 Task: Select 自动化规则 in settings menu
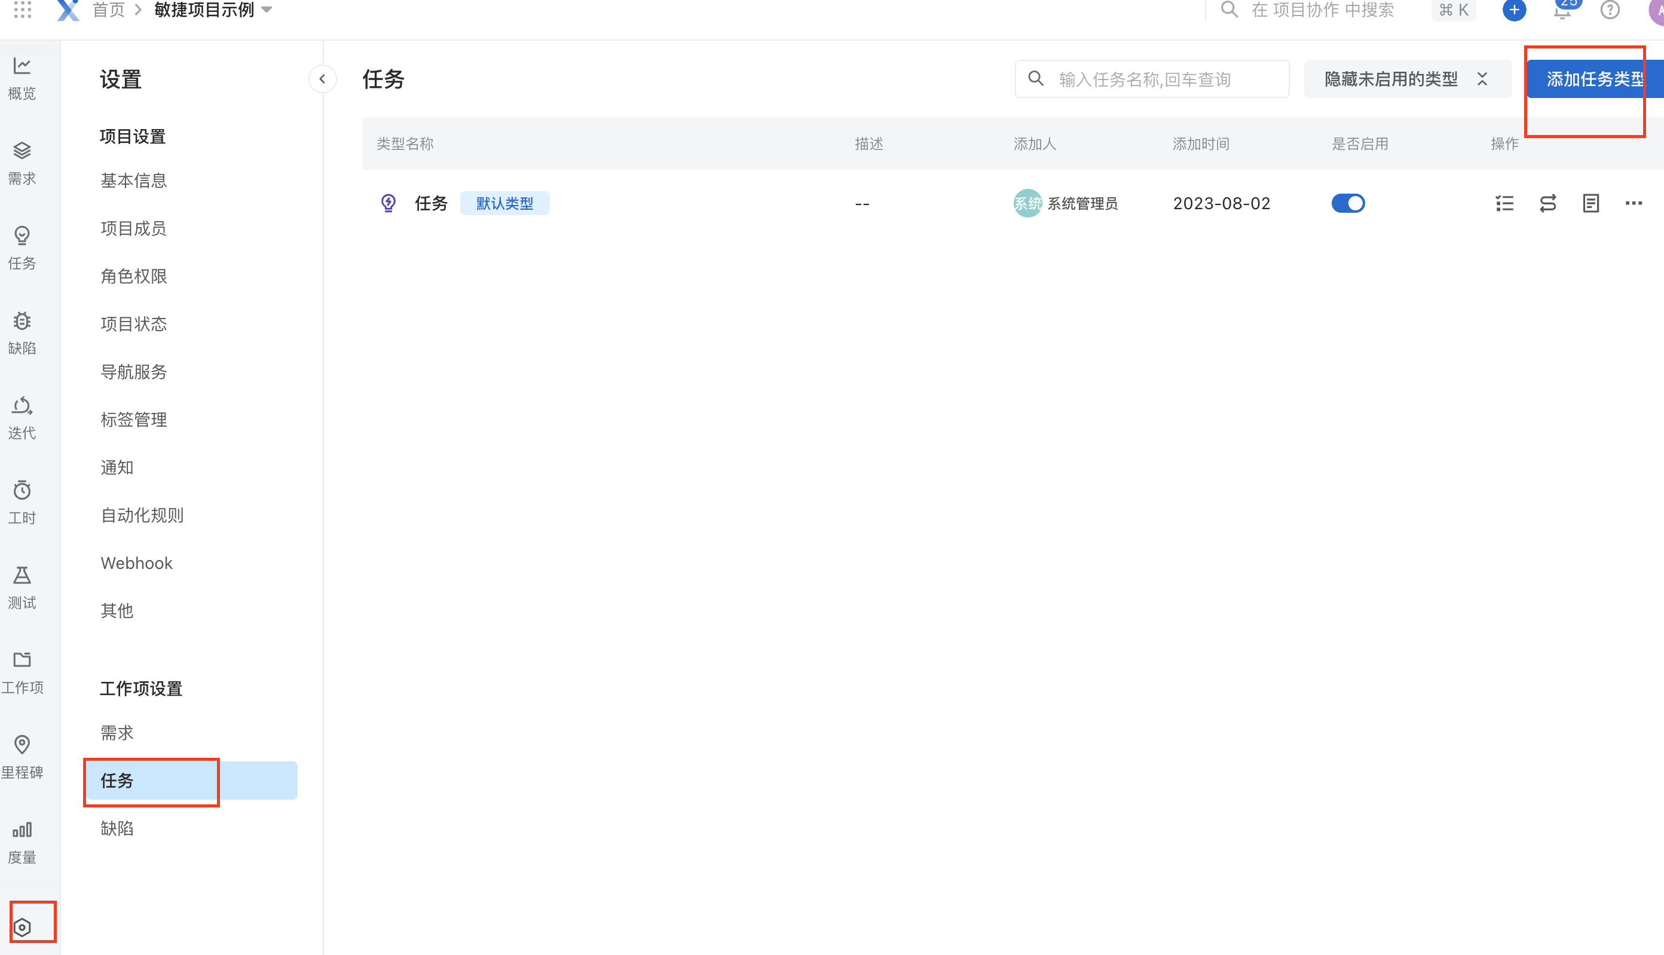point(142,516)
